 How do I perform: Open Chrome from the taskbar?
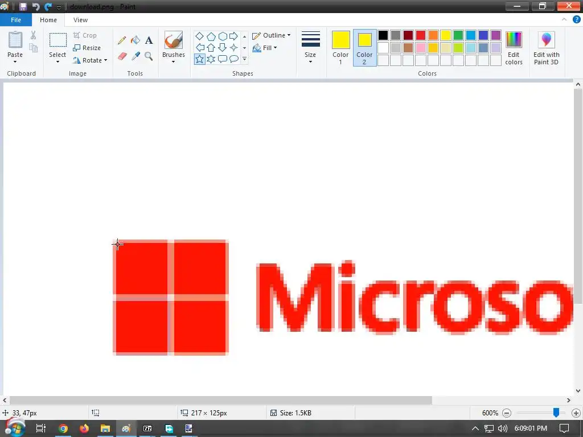click(63, 428)
